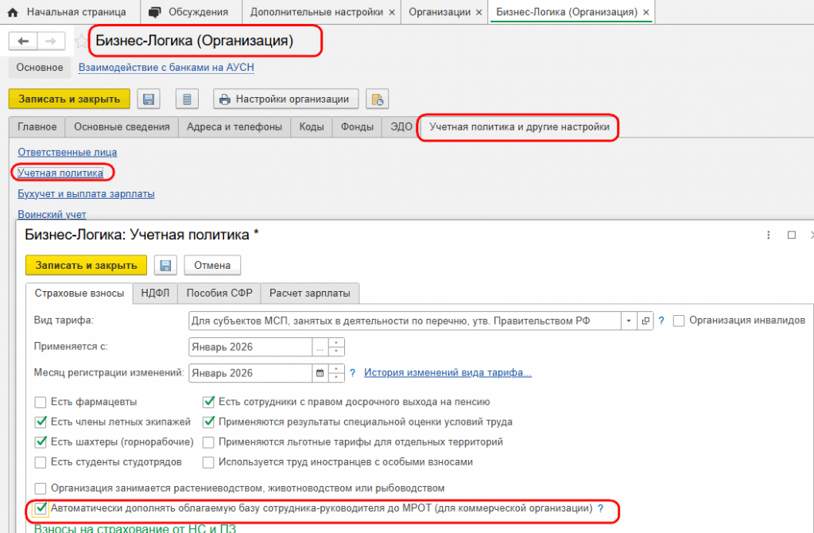Add organization to favorites with star icon
814x533 pixels.
[x=80, y=41]
